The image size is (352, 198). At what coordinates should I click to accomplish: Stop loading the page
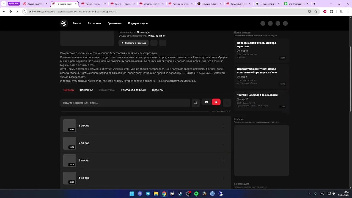17,12
